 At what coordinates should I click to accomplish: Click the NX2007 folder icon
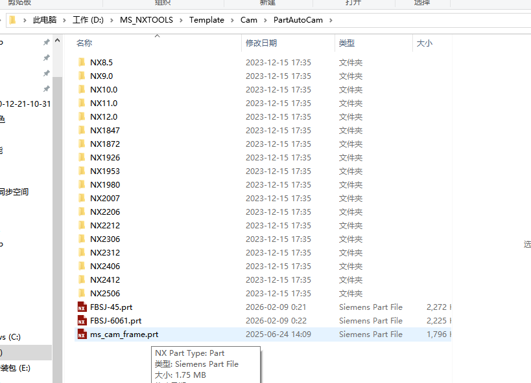tap(82, 198)
